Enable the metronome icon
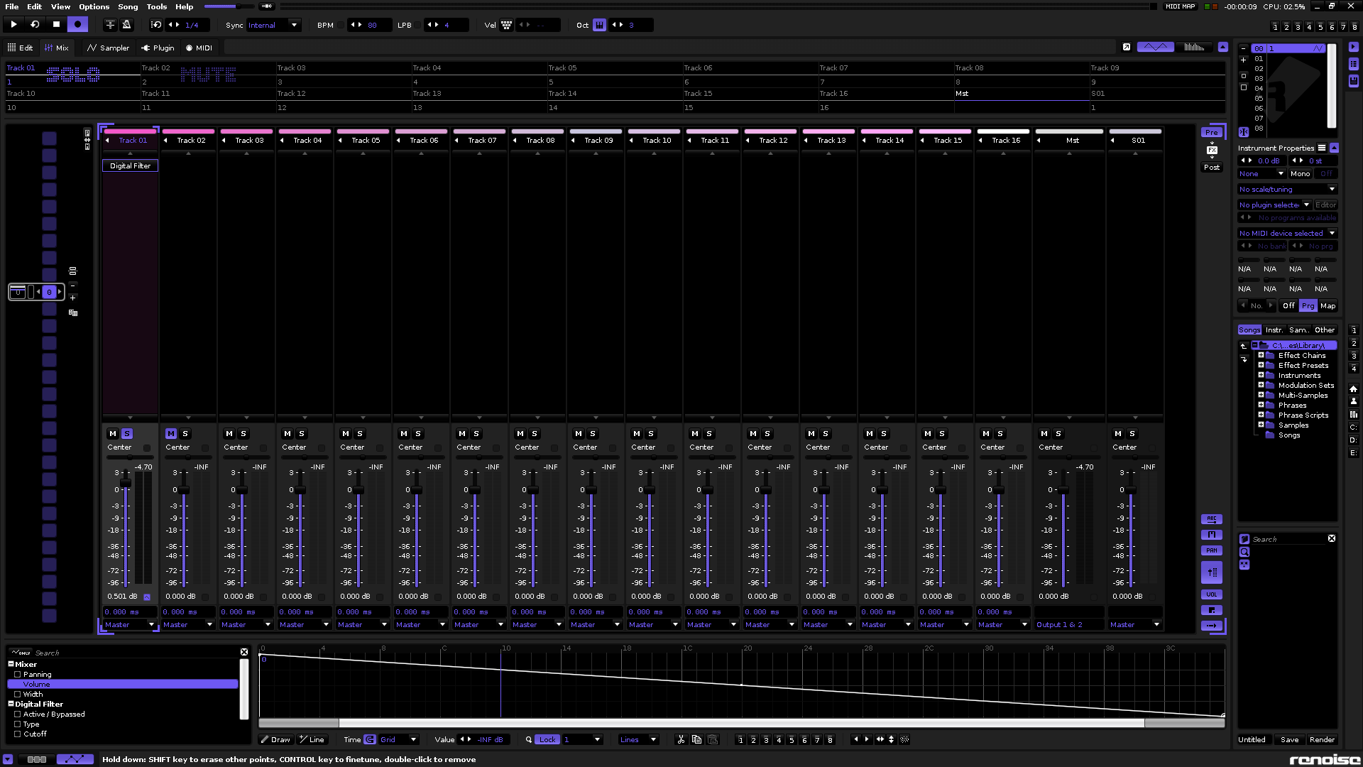This screenshot has width=1363, height=767. click(x=126, y=25)
